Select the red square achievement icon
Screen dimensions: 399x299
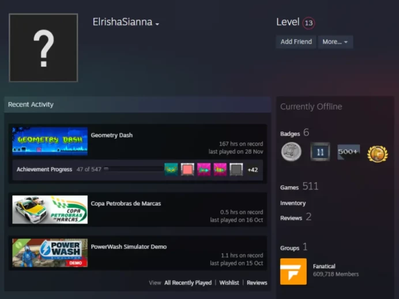click(187, 169)
